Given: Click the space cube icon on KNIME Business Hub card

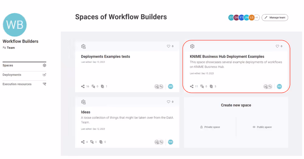Looking at the screenshot, I should [192, 46].
